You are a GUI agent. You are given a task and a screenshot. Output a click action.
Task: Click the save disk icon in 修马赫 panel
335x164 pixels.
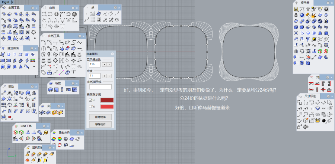tap(296, 9)
